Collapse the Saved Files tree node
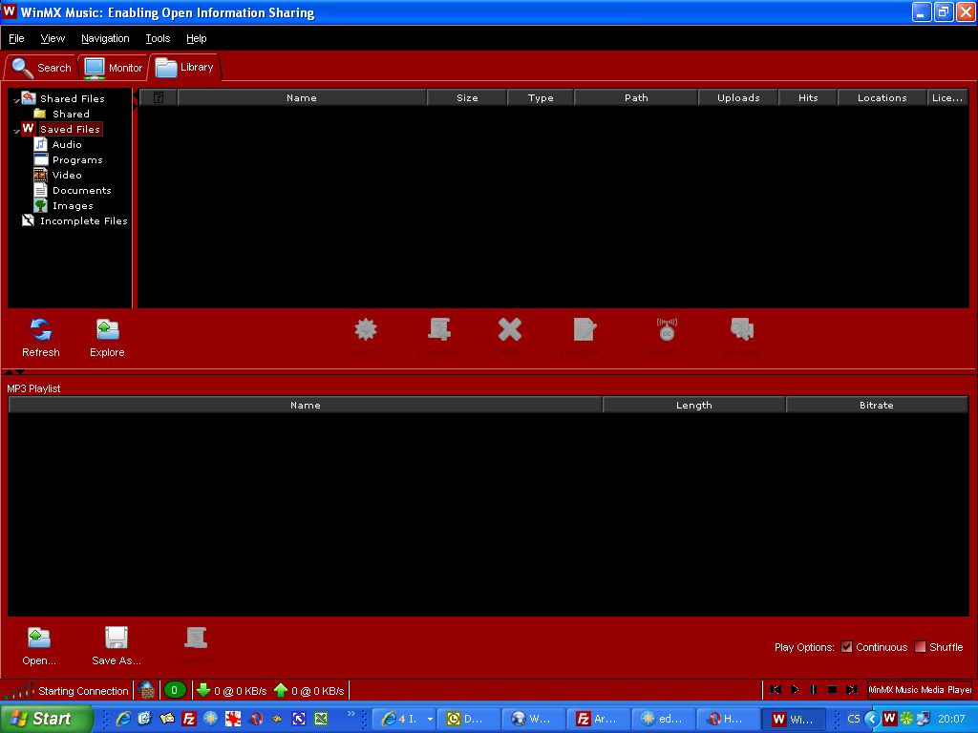This screenshot has width=978, height=733. [16, 131]
